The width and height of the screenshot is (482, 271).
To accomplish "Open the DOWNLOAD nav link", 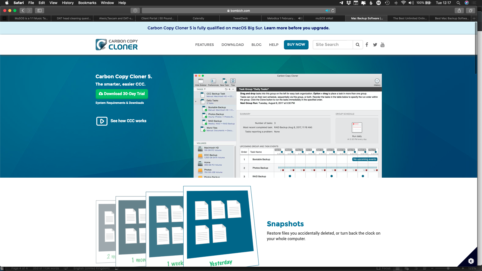I will (x=232, y=45).
